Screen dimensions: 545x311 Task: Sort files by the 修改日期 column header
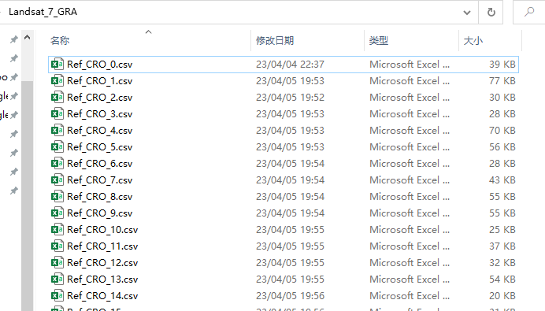(x=275, y=41)
